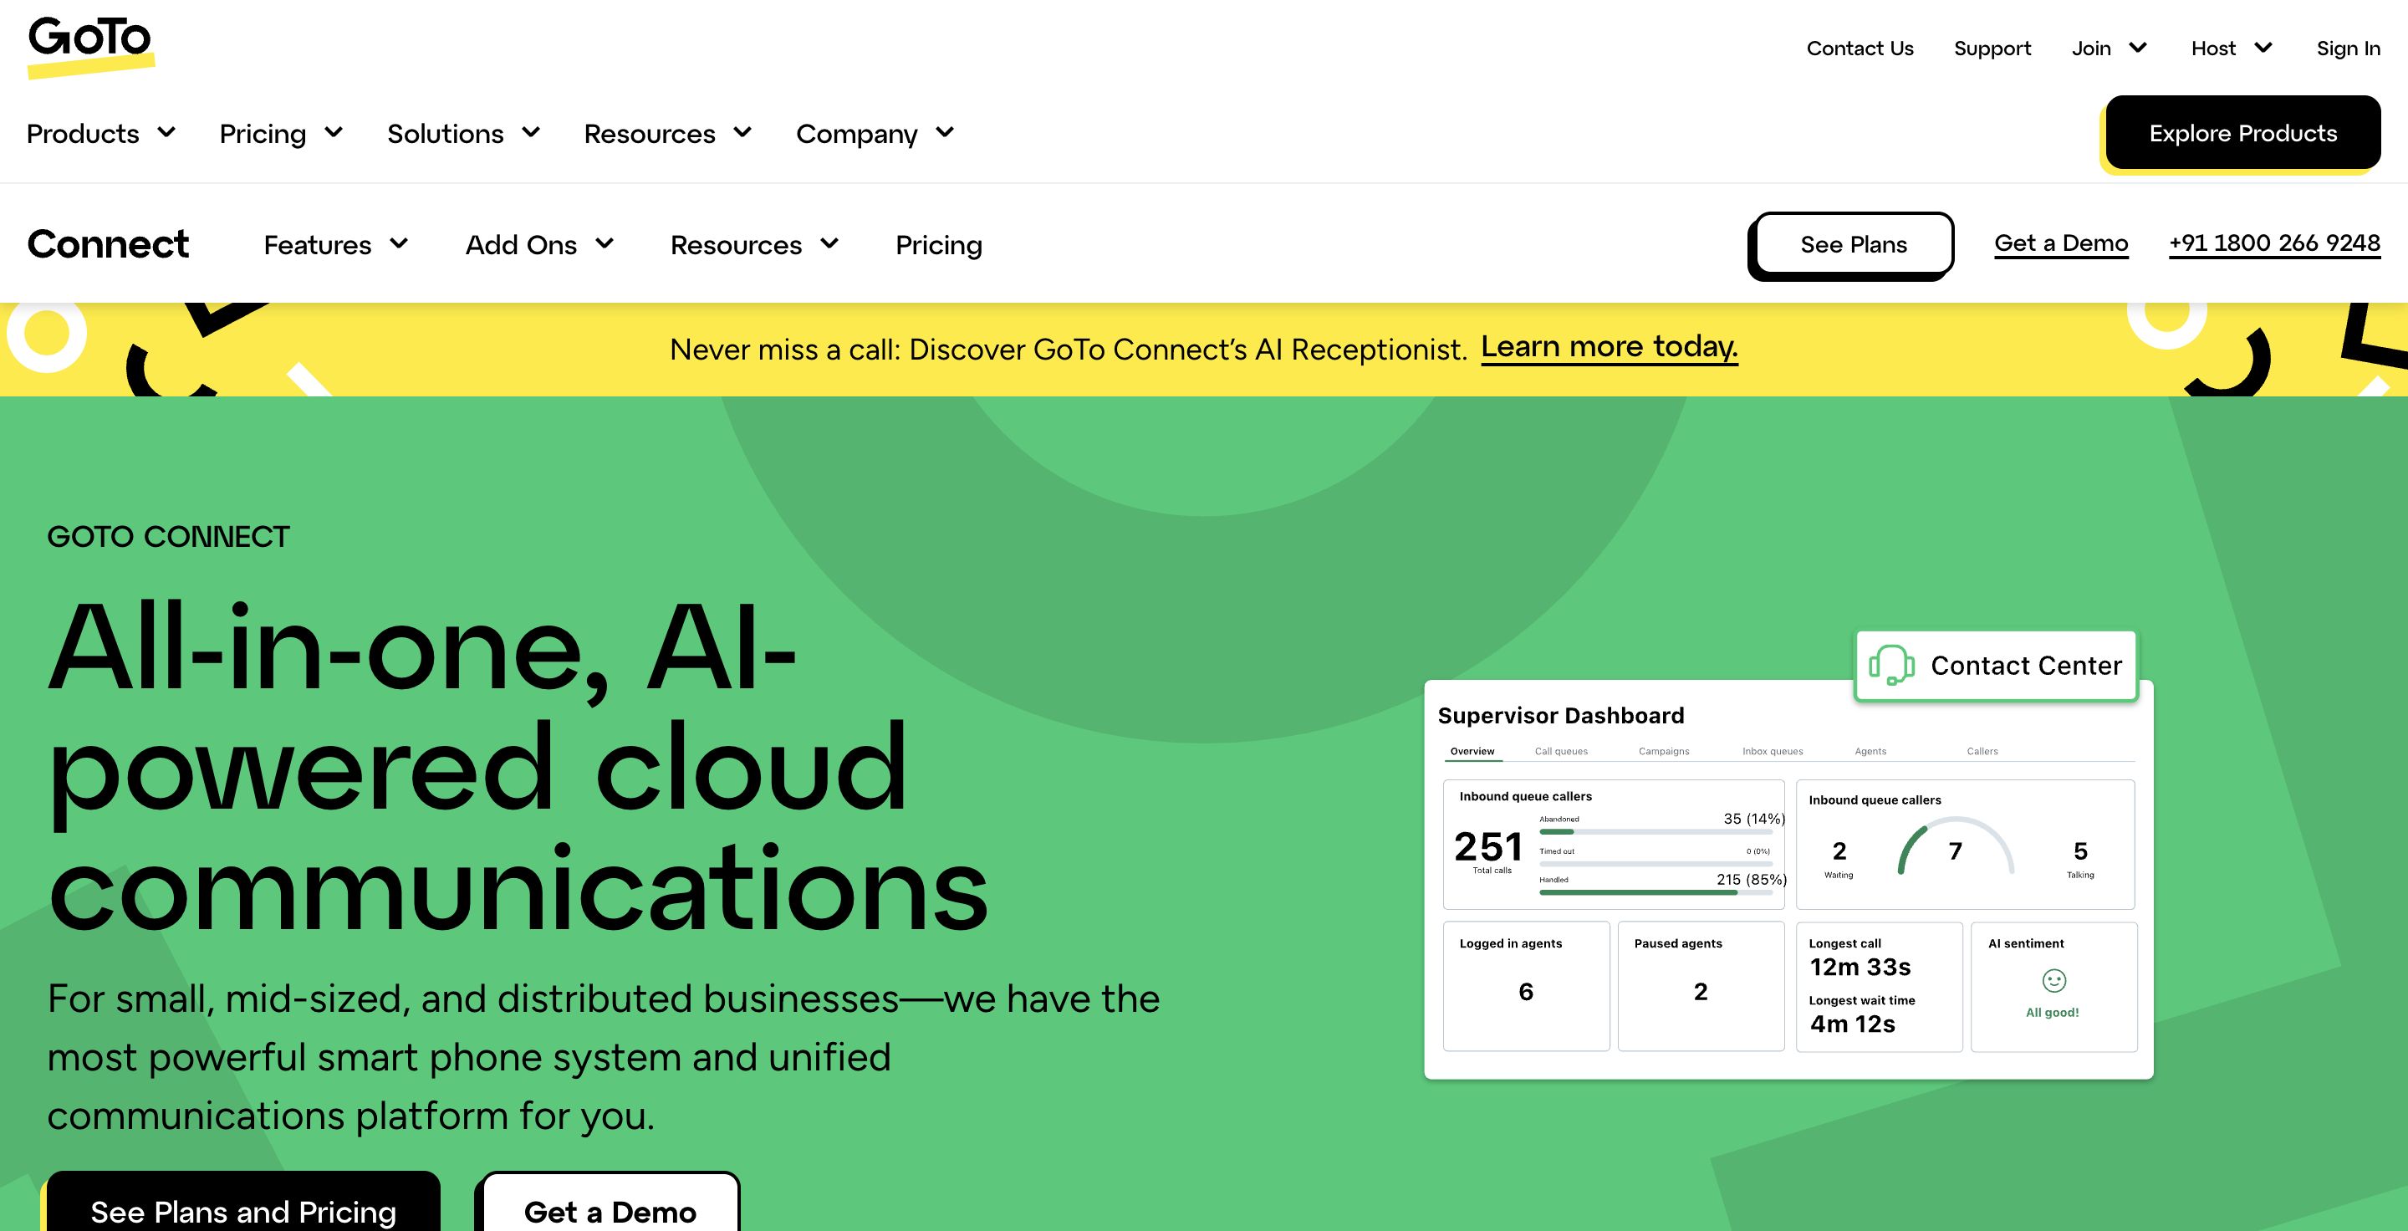Expand the top Pricing dropdown
The height and width of the screenshot is (1231, 2408).
point(282,134)
